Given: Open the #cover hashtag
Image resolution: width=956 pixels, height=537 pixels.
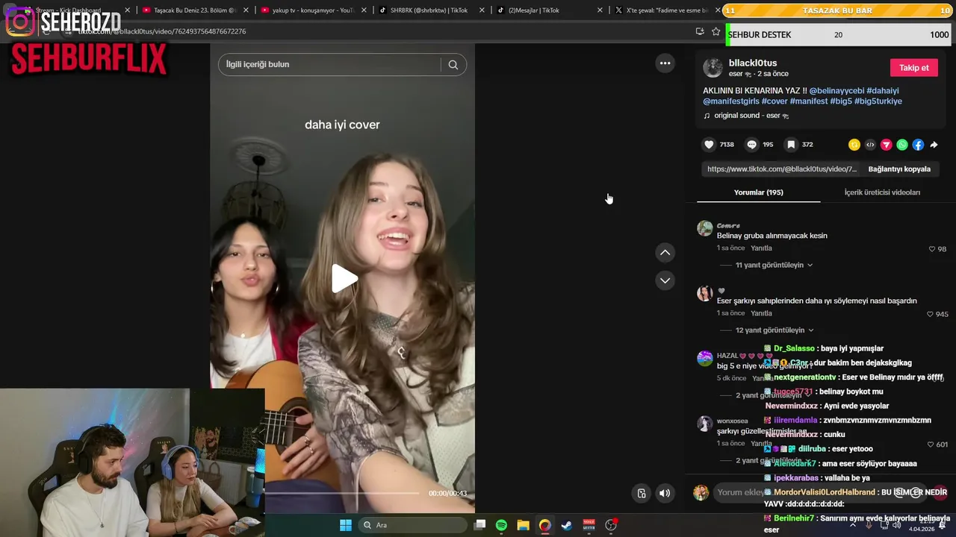Looking at the screenshot, I should (775, 101).
